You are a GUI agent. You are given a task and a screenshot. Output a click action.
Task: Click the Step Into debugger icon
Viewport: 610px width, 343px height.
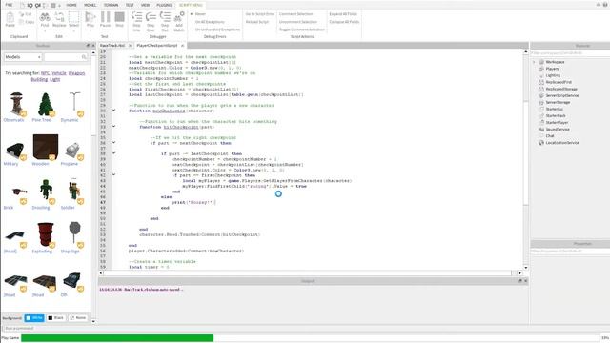coord(136,21)
